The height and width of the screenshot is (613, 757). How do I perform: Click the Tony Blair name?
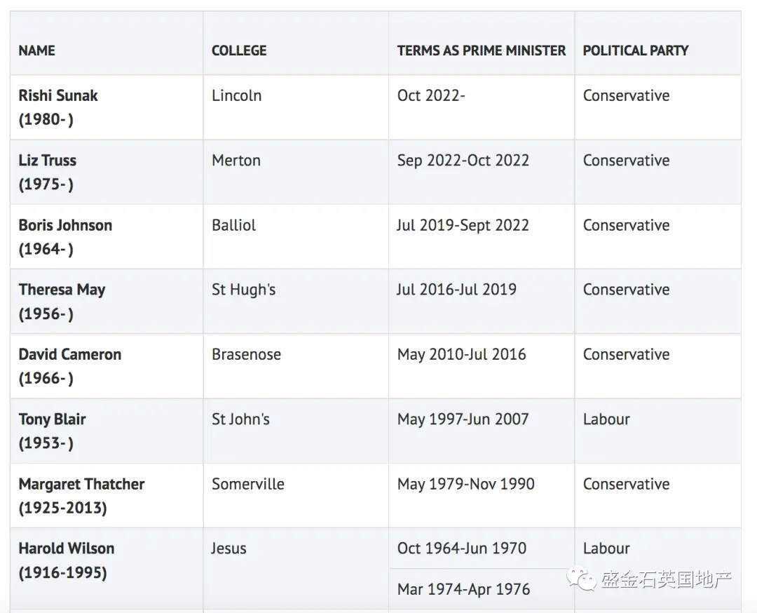click(52, 419)
